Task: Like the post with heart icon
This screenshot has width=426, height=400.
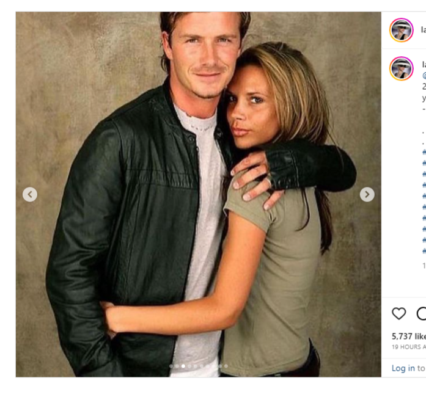Action: (x=399, y=313)
